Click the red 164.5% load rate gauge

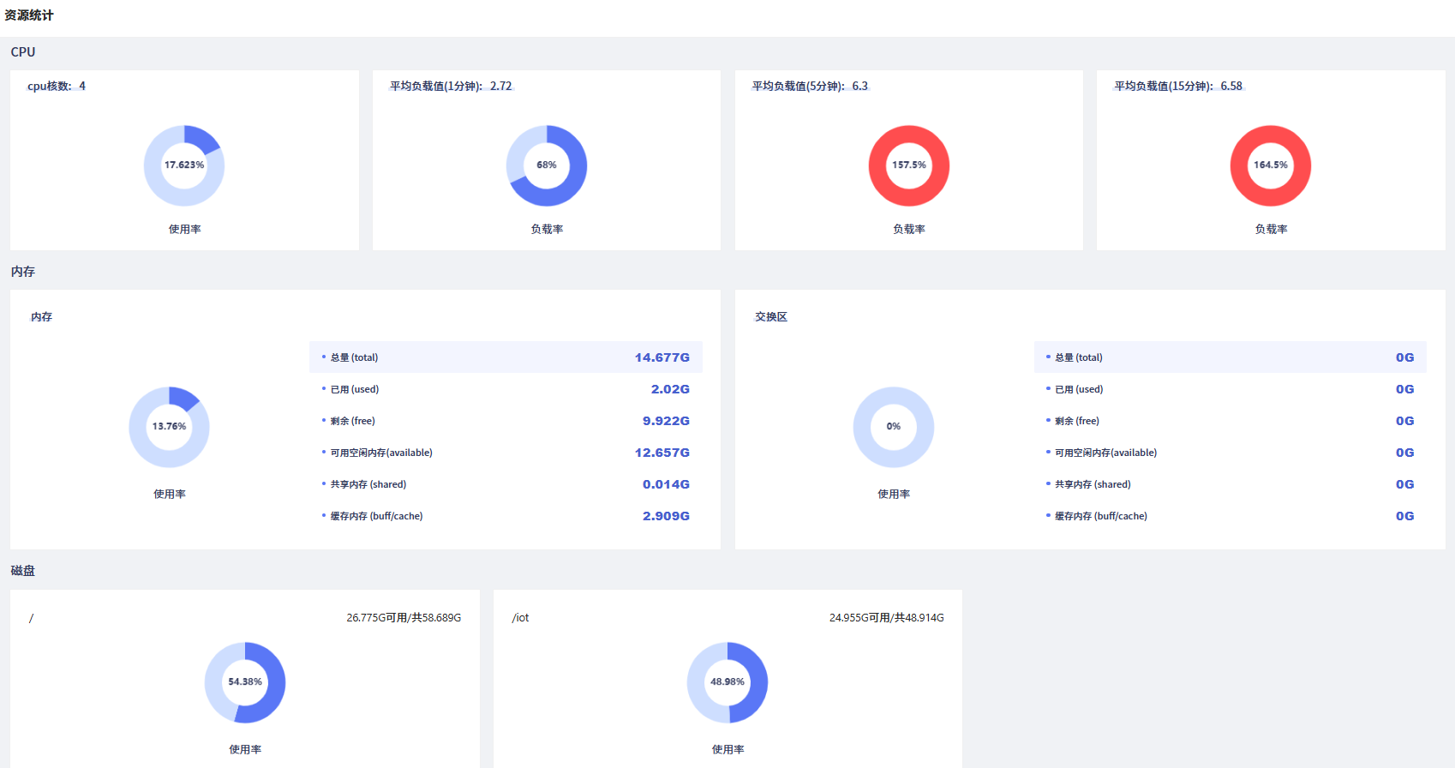tap(1271, 165)
